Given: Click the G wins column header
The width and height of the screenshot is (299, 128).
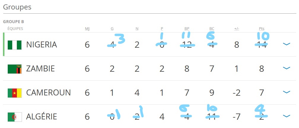Looking at the screenshot, I should (112, 29).
